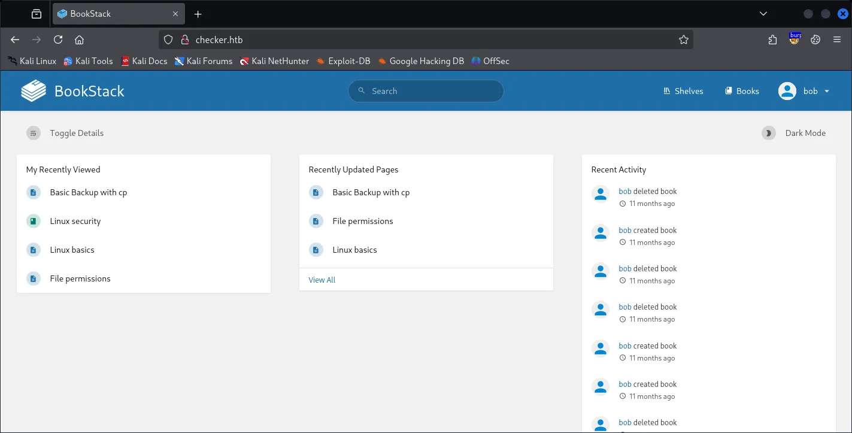The width and height of the screenshot is (852, 433).
Task: Open the Shelves page from header
Action: [683, 91]
